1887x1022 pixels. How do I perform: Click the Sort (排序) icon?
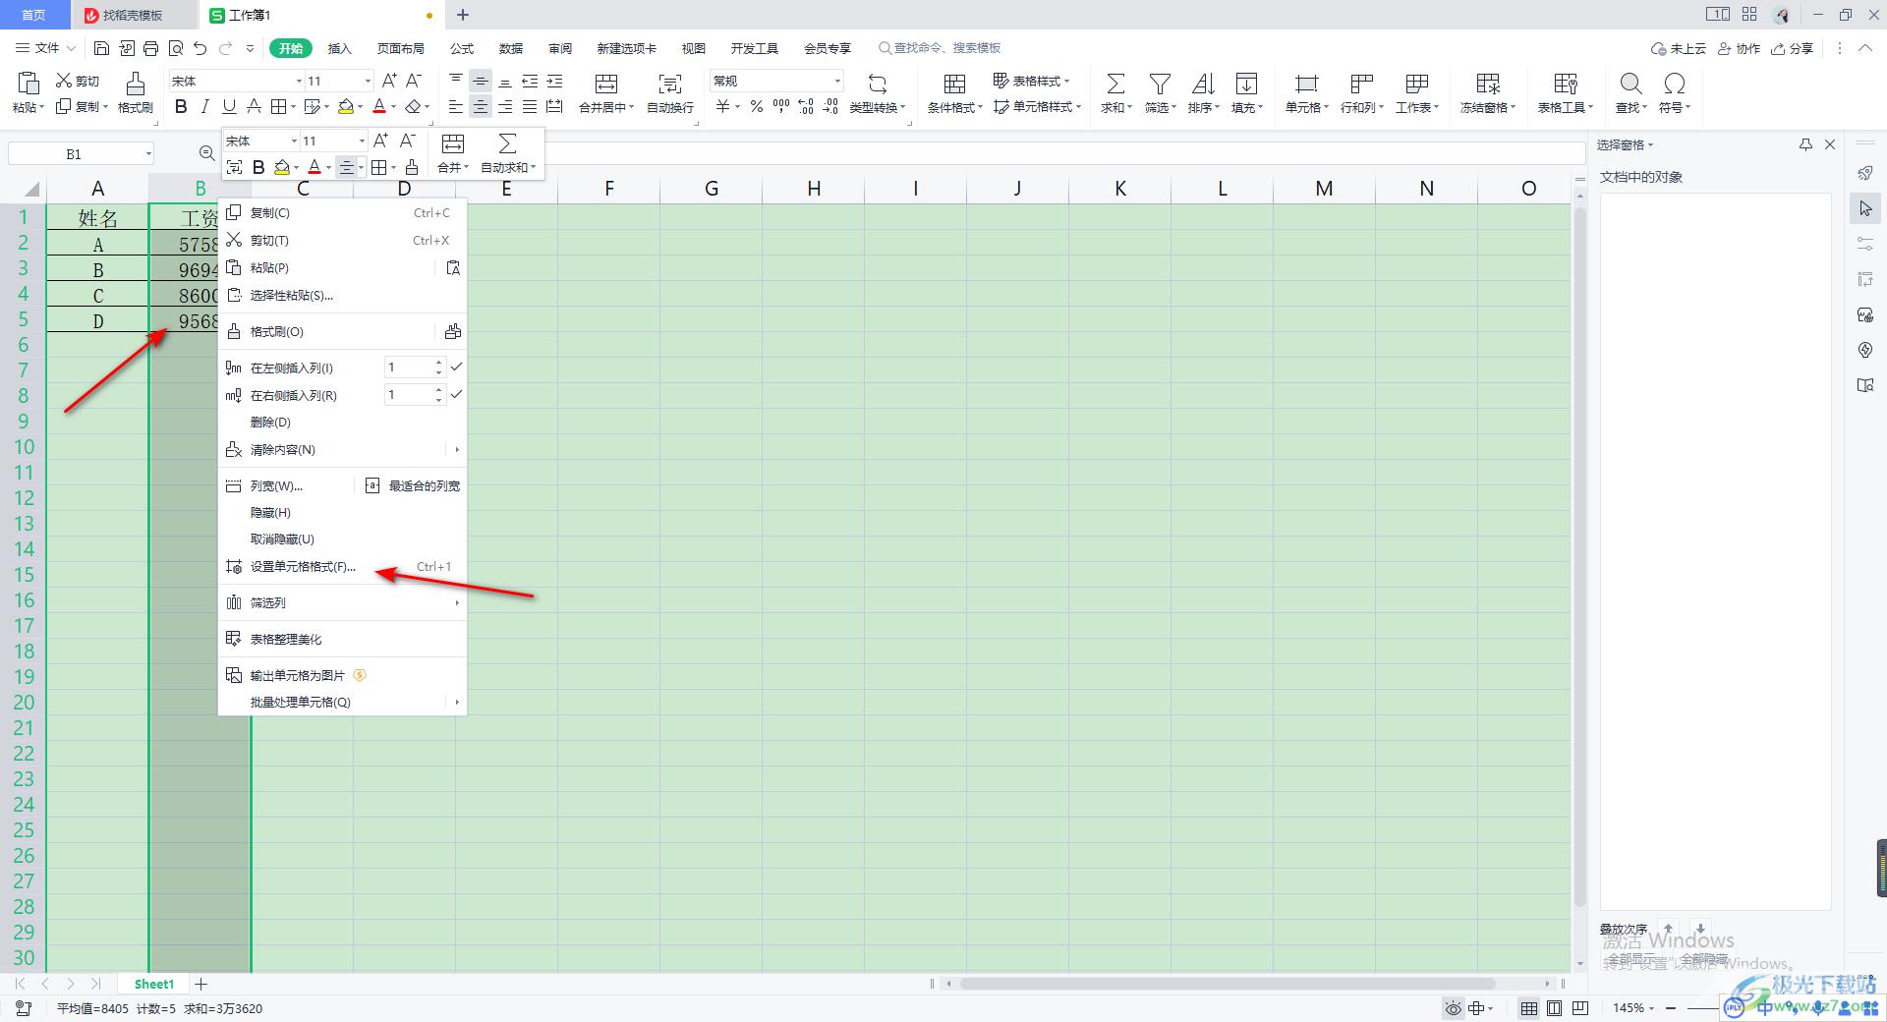point(1203,84)
